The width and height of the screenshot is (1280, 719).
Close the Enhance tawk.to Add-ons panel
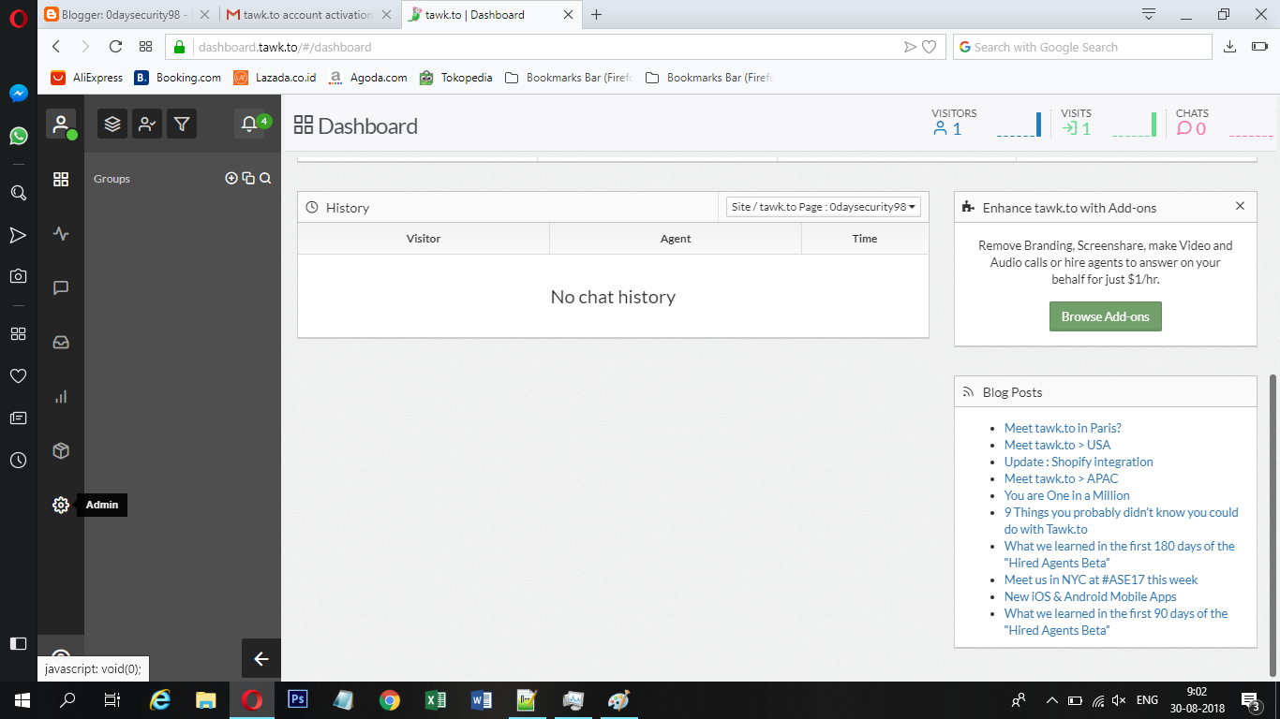tap(1240, 206)
